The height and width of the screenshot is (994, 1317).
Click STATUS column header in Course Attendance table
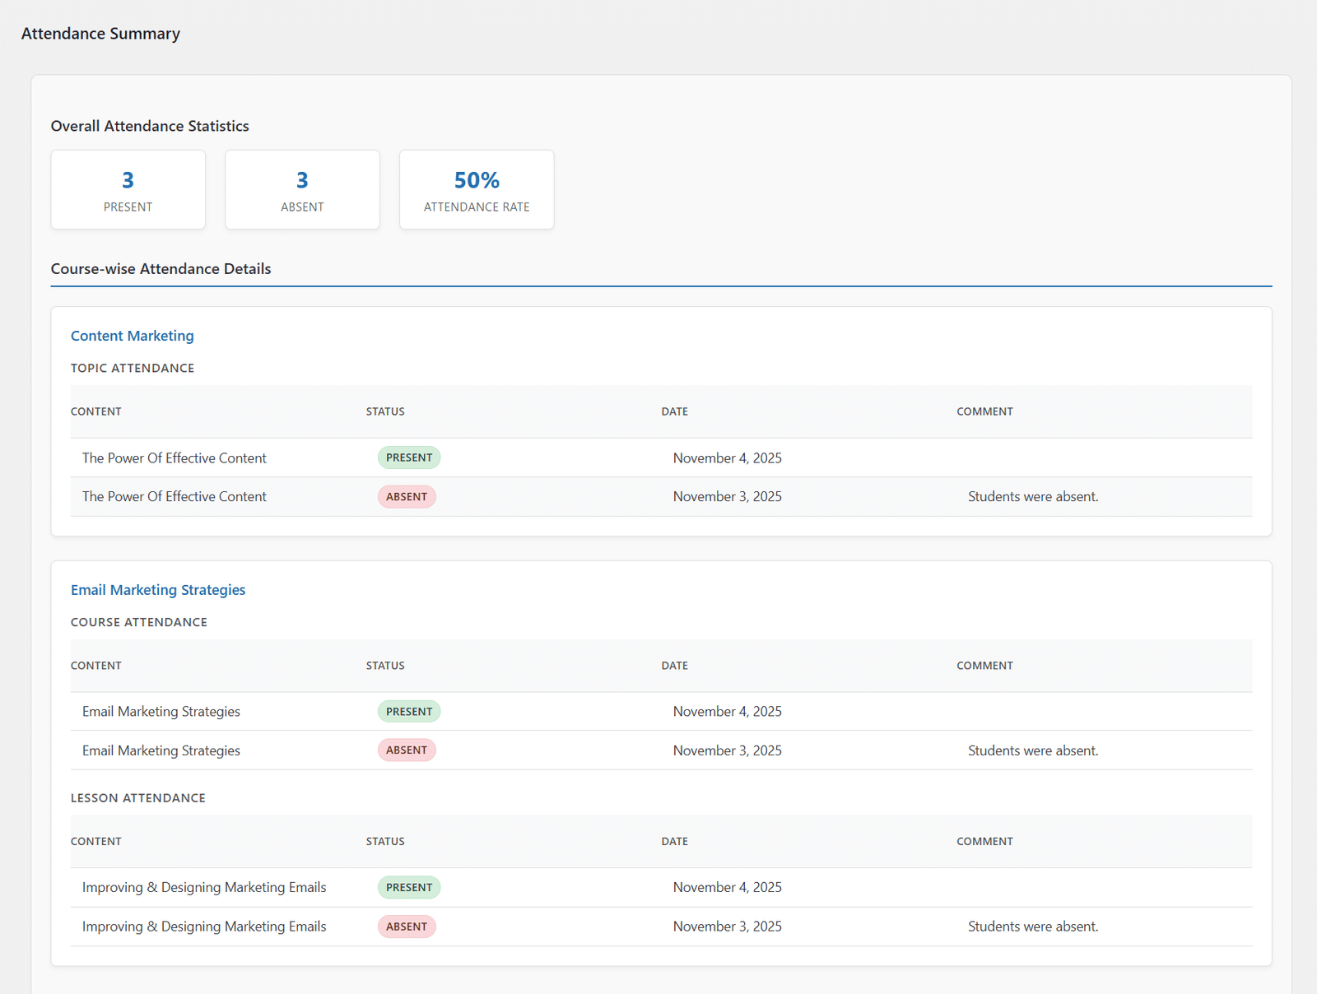[x=385, y=666]
